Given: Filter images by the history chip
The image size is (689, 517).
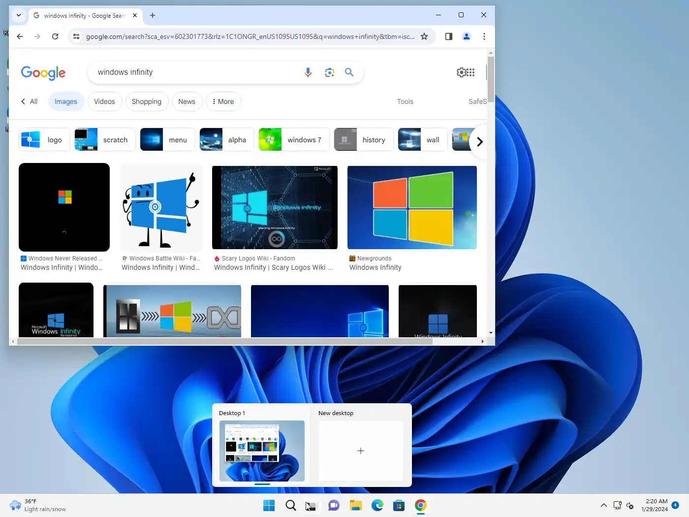Looking at the screenshot, I should click(364, 140).
